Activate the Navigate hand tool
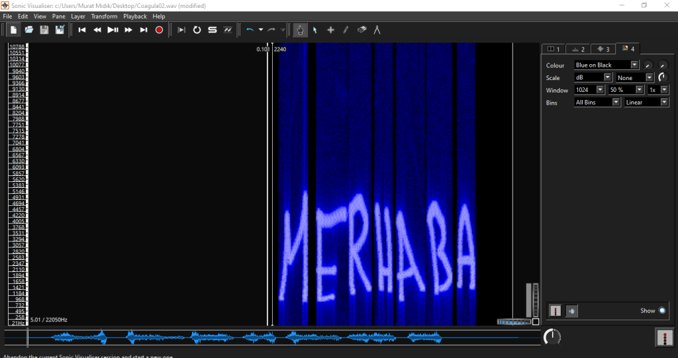Screen dimensions: 678x358 [x=300, y=30]
